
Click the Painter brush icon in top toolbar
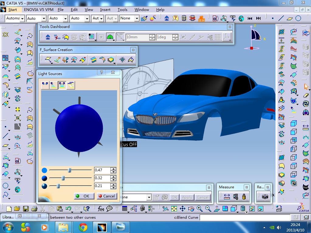point(144,19)
